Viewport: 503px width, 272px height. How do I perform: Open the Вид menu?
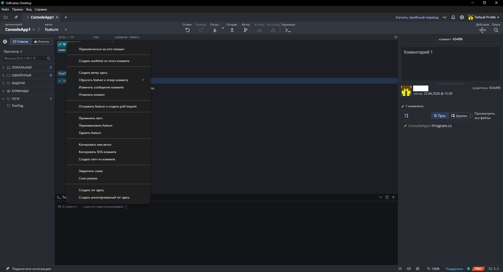29,9
